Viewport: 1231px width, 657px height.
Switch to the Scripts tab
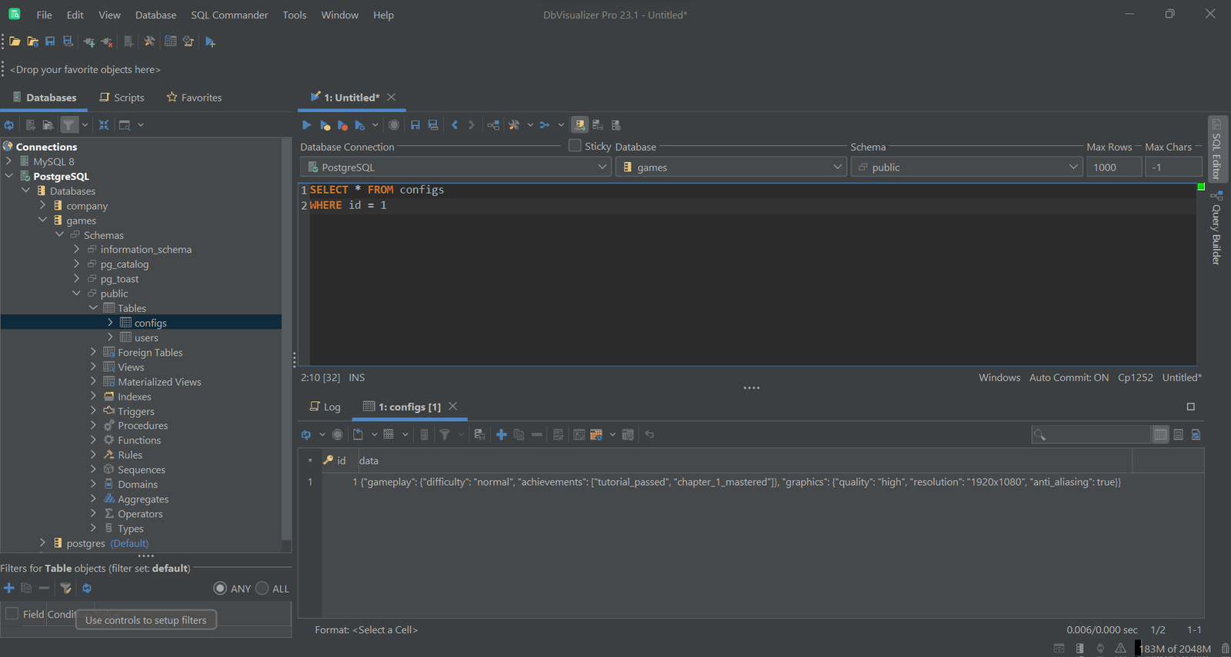[x=122, y=98]
